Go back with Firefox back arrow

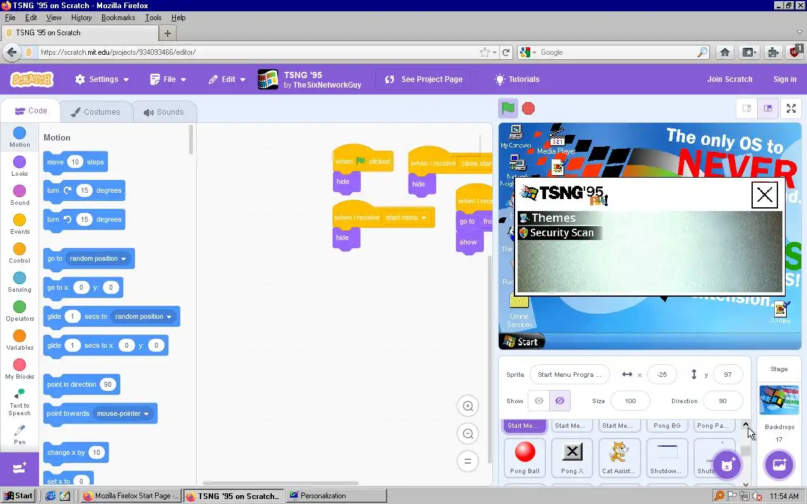[11, 52]
